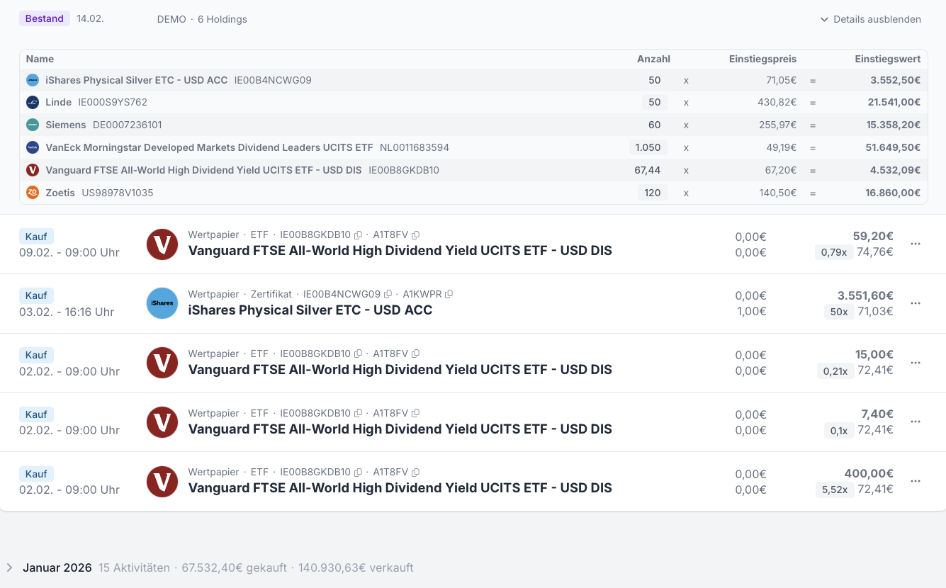Image resolution: width=946 pixels, height=588 pixels.
Task: Click VanEck quantity 1.050
Action: (x=648, y=147)
